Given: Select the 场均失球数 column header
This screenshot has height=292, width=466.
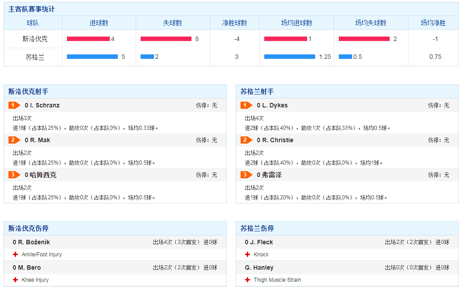Looking at the screenshot, I should point(370,23).
